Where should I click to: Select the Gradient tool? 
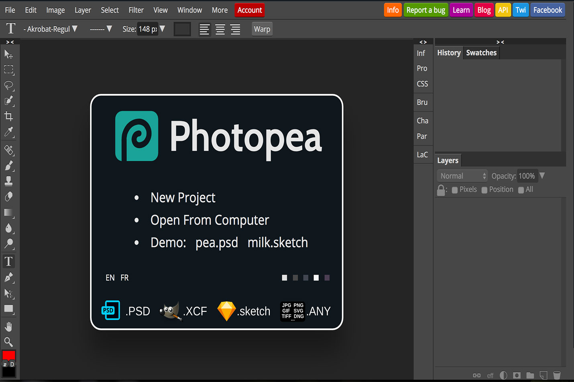(x=8, y=212)
